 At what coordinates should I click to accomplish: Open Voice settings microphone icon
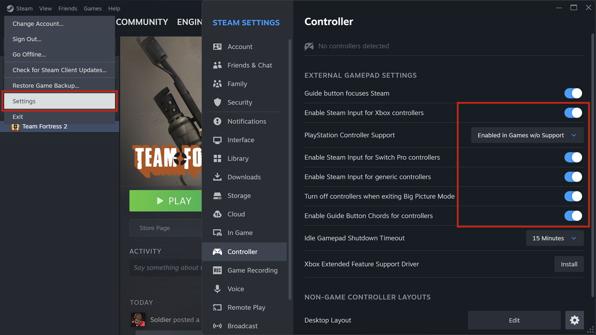point(217,289)
